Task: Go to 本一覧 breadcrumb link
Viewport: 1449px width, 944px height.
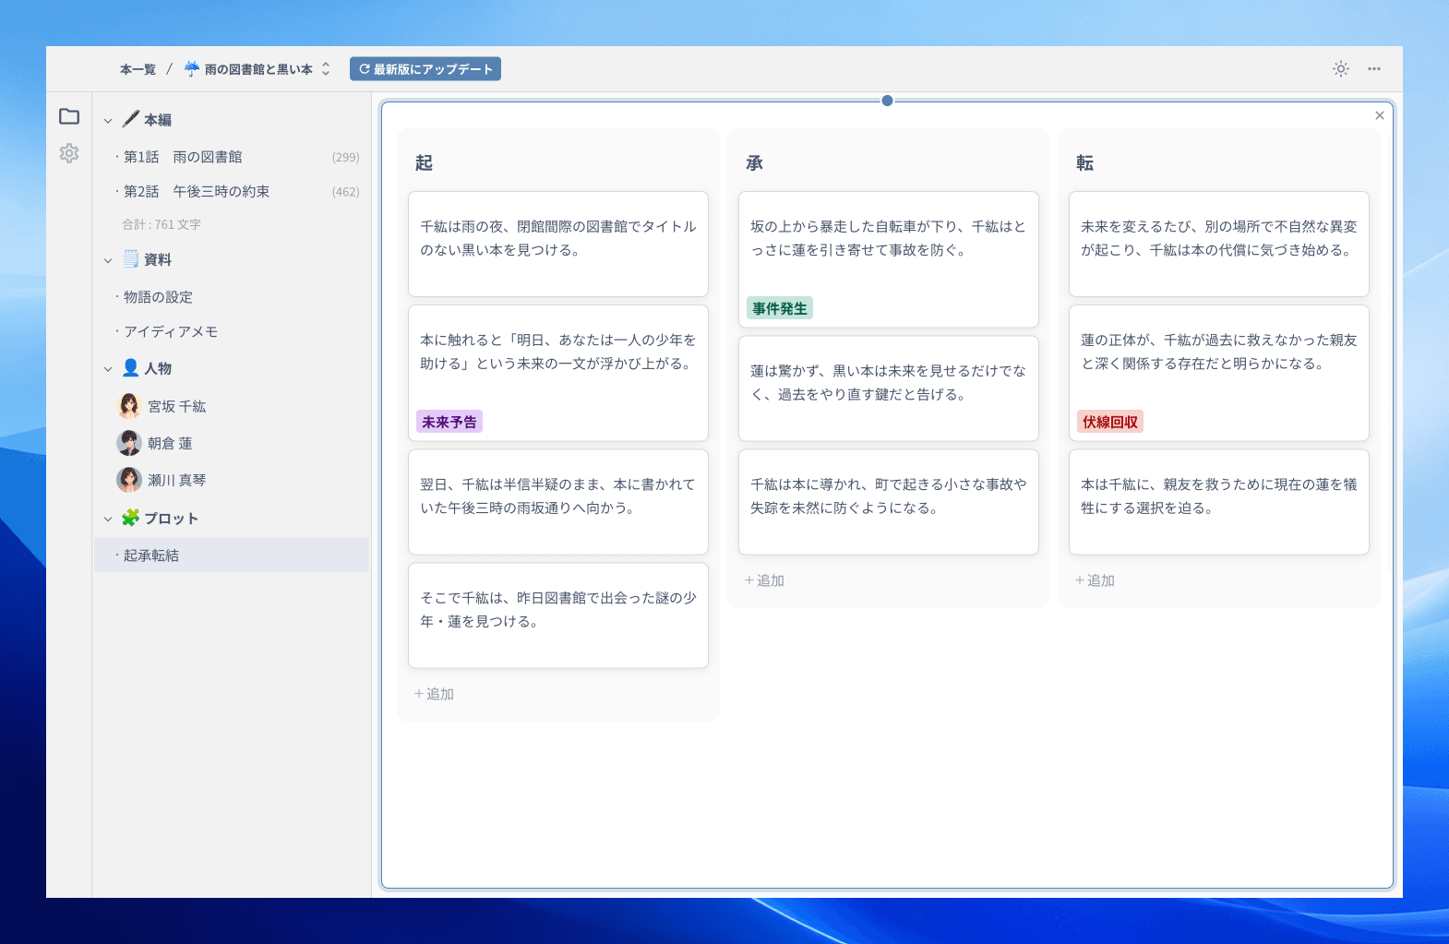Action: click(x=138, y=69)
